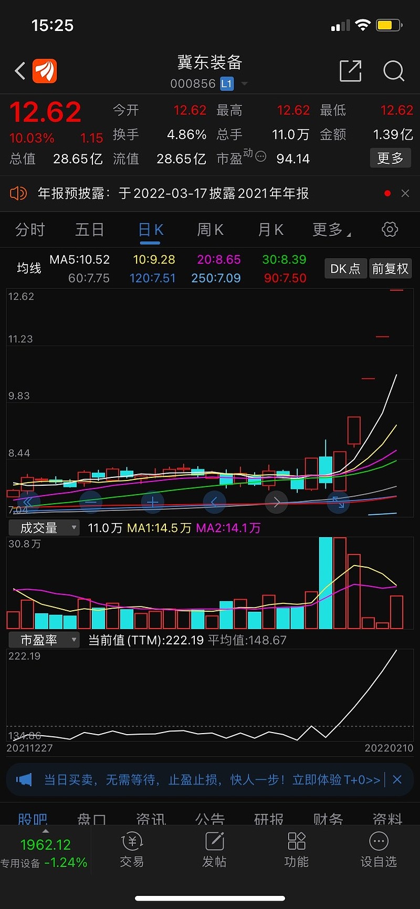Open the 资料 tab
Viewport: 420px width, 909px height.
(387, 819)
